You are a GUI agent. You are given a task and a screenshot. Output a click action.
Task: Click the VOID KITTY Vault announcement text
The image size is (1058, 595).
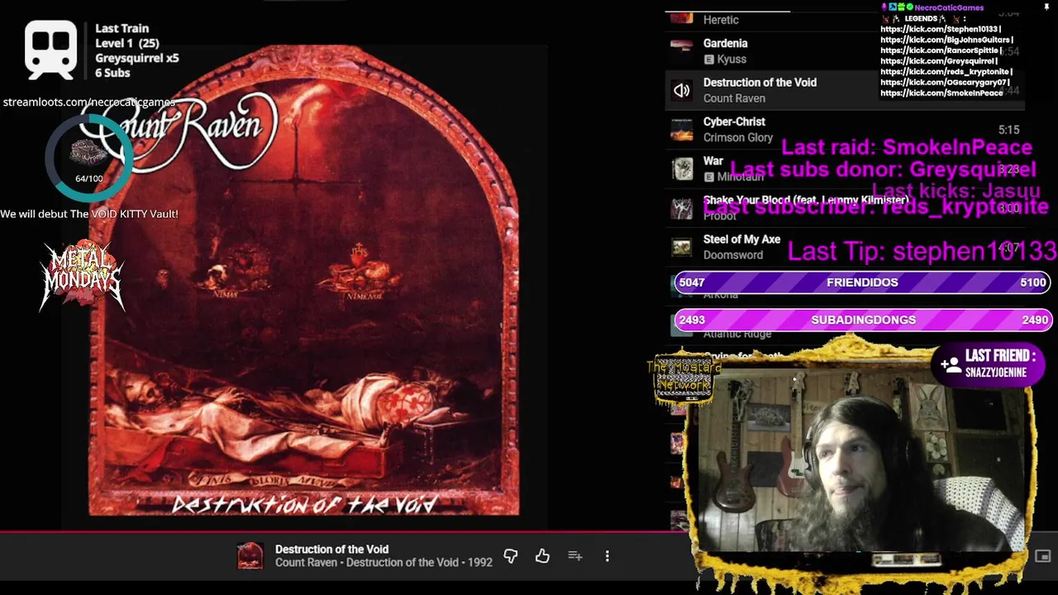89,214
